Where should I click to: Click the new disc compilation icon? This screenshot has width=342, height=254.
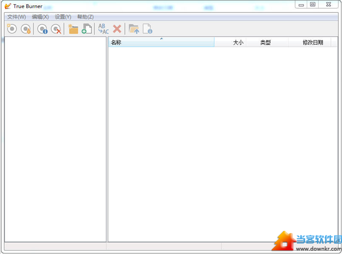click(12, 29)
